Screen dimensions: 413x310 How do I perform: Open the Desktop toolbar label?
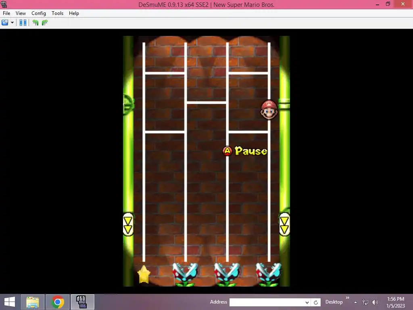click(x=334, y=302)
